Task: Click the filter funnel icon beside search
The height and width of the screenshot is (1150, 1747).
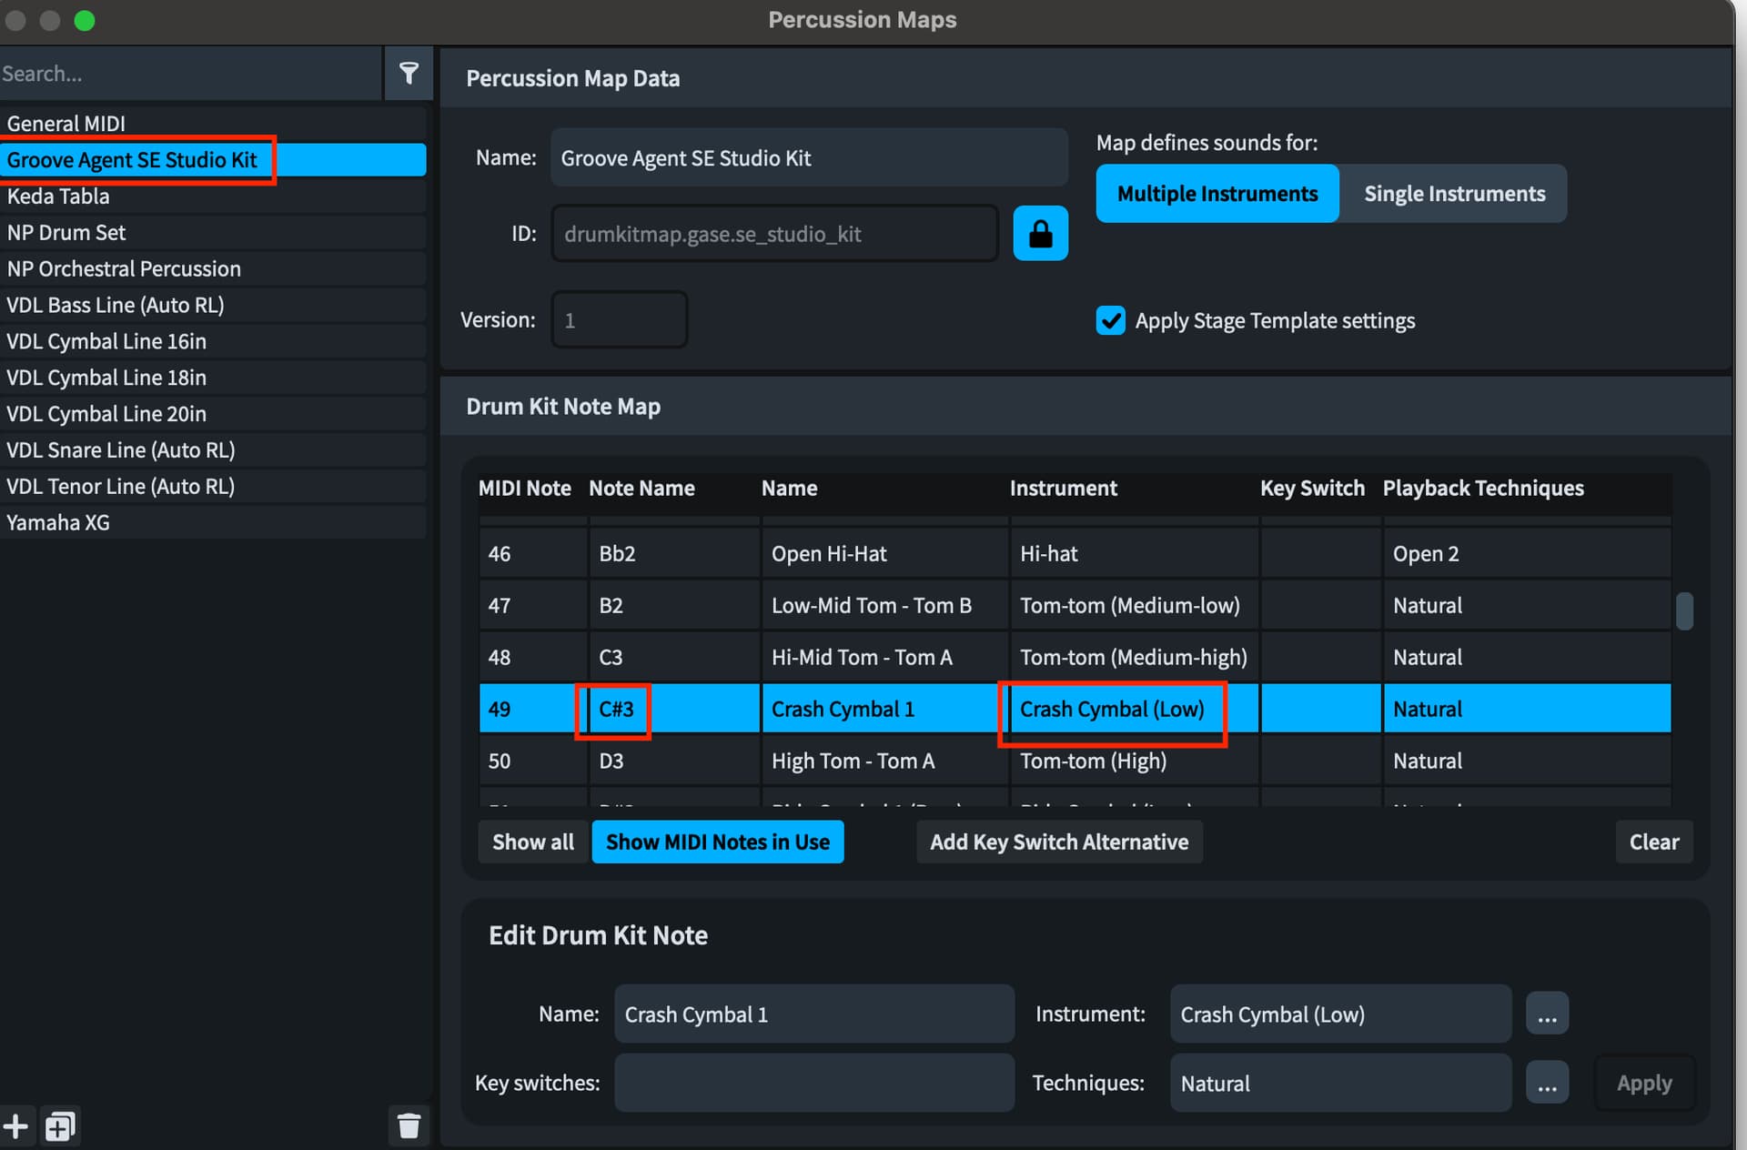Action: tap(409, 74)
